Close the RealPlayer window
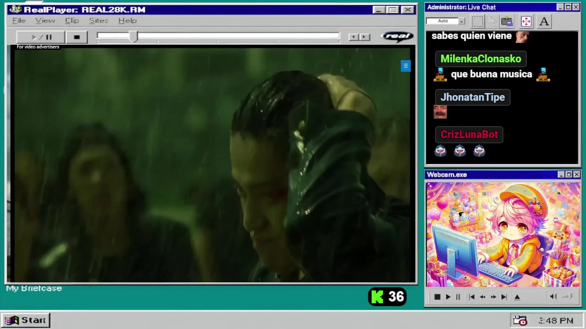 [407, 10]
